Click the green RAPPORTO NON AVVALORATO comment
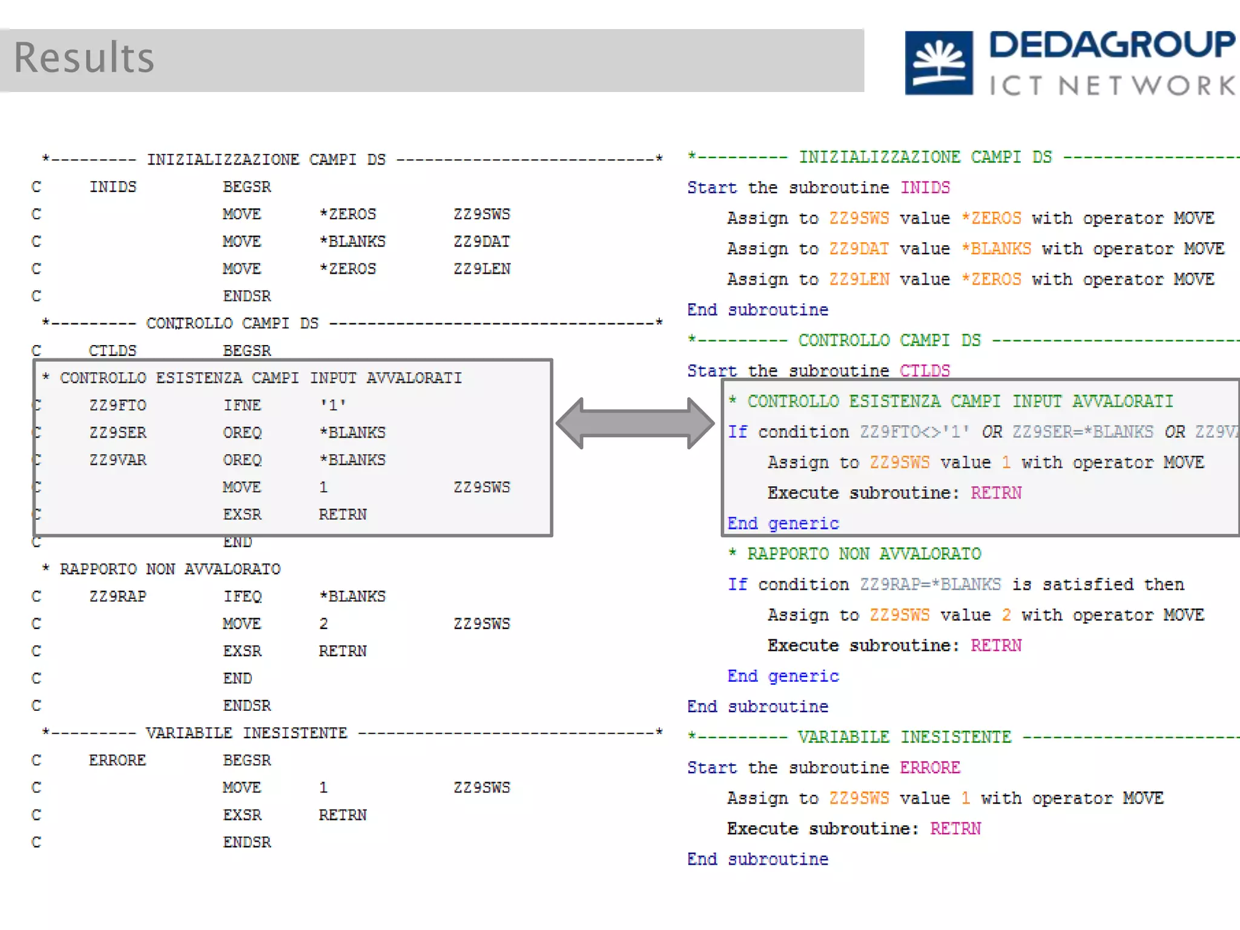 click(854, 554)
